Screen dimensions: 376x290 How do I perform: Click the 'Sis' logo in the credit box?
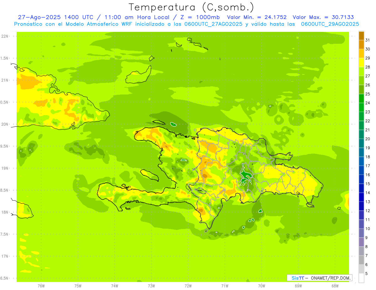point(295,278)
